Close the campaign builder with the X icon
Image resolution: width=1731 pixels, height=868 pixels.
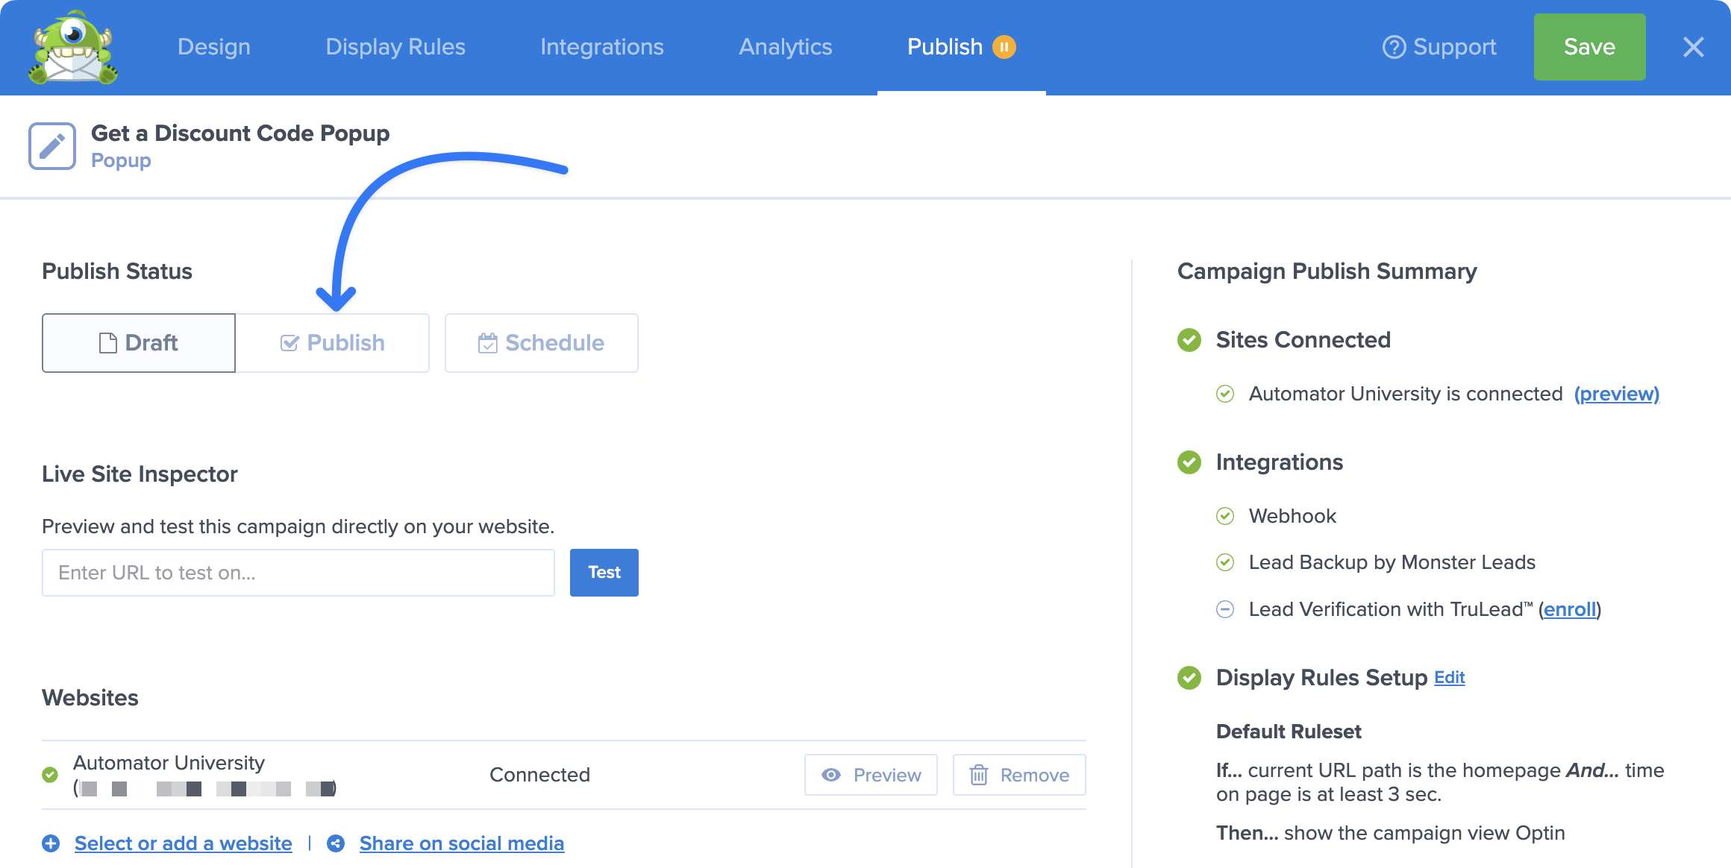pyautogui.click(x=1693, y=47)
